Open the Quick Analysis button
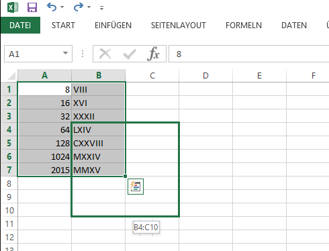This screenshot has height=251, width=329. [x=136, y=187]
